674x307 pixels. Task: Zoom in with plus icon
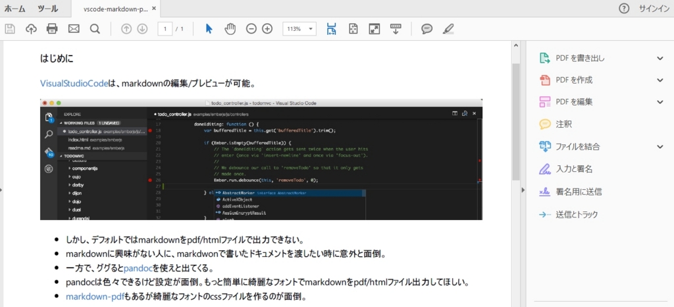coord(267,29)
